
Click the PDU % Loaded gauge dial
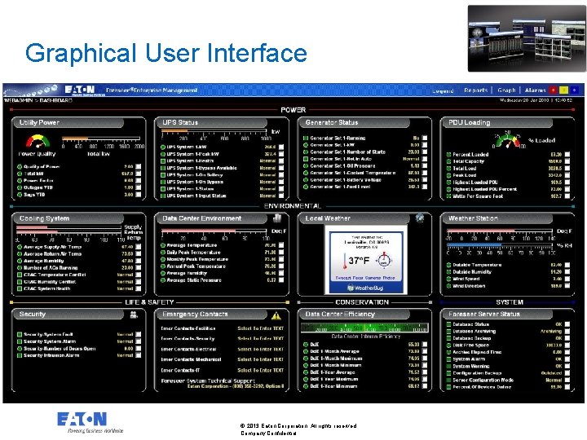coord(508,140)
